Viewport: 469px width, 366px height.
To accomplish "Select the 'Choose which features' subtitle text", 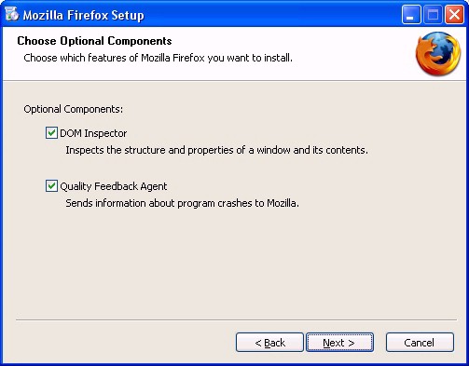I will coord(158,58).
